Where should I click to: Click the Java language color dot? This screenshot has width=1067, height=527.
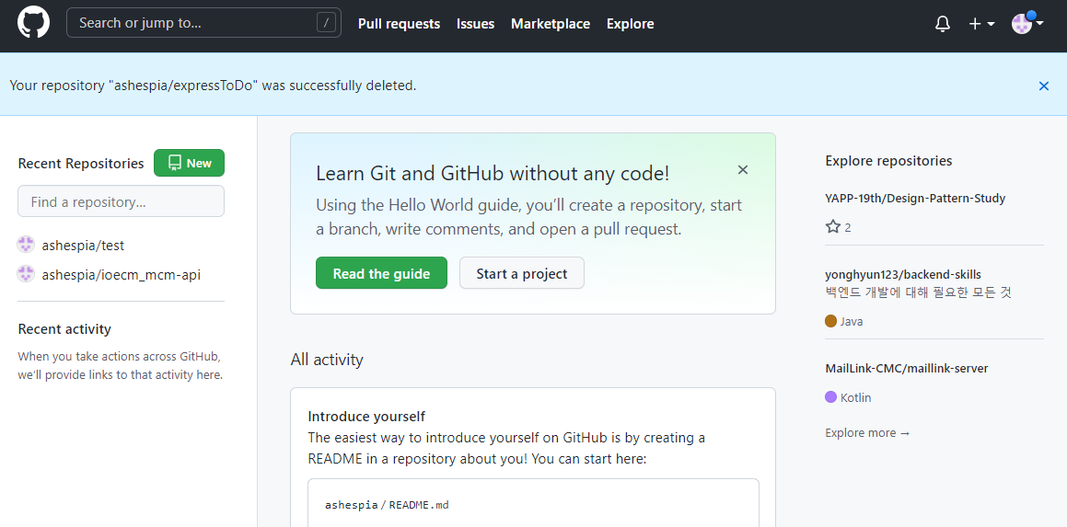[x=831, y=321]
